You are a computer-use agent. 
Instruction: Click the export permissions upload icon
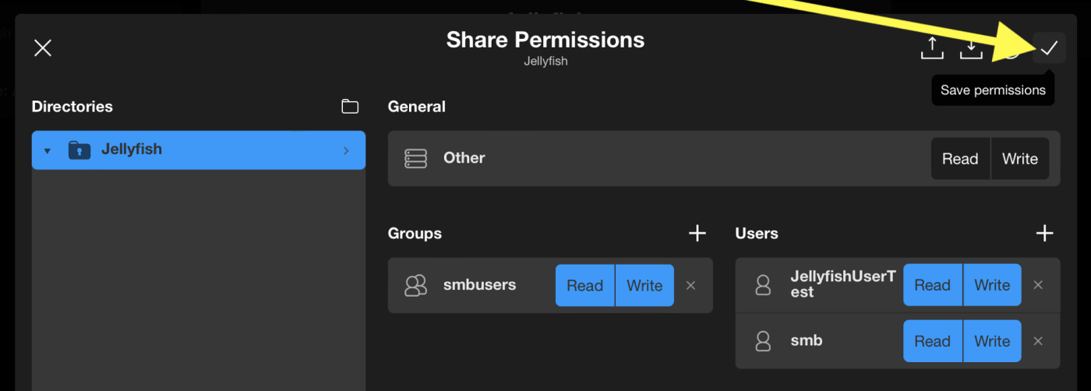click(932, 48)
